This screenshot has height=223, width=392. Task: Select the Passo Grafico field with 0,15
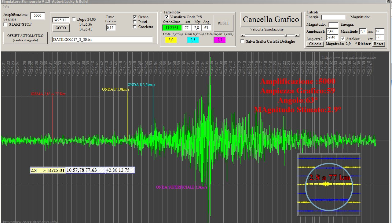pos(111,28)
